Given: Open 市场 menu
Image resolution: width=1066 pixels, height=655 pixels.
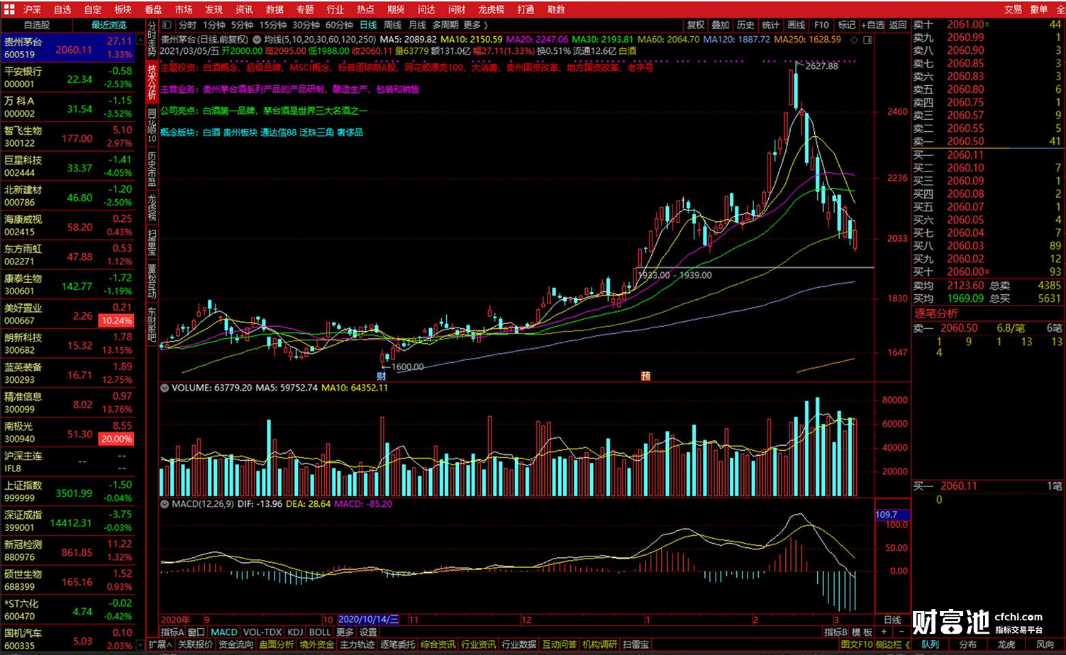Looking at the screenshot, I should [x=184, y=9].
